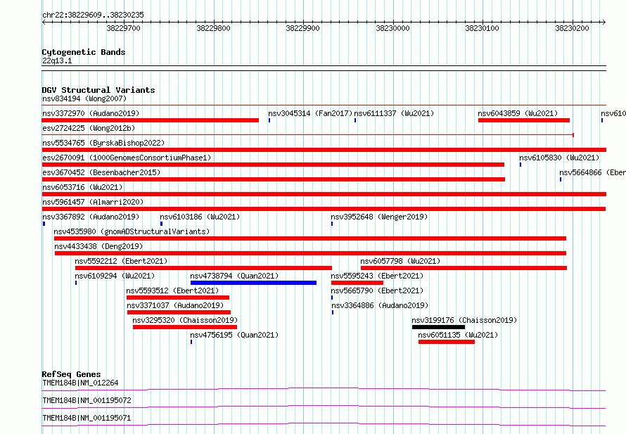Image resolution: width=626 pixels, height=434 pixels.
Task: Click the nsv6105830 (Wu2021) label
Action: click(x=559, y=158)
